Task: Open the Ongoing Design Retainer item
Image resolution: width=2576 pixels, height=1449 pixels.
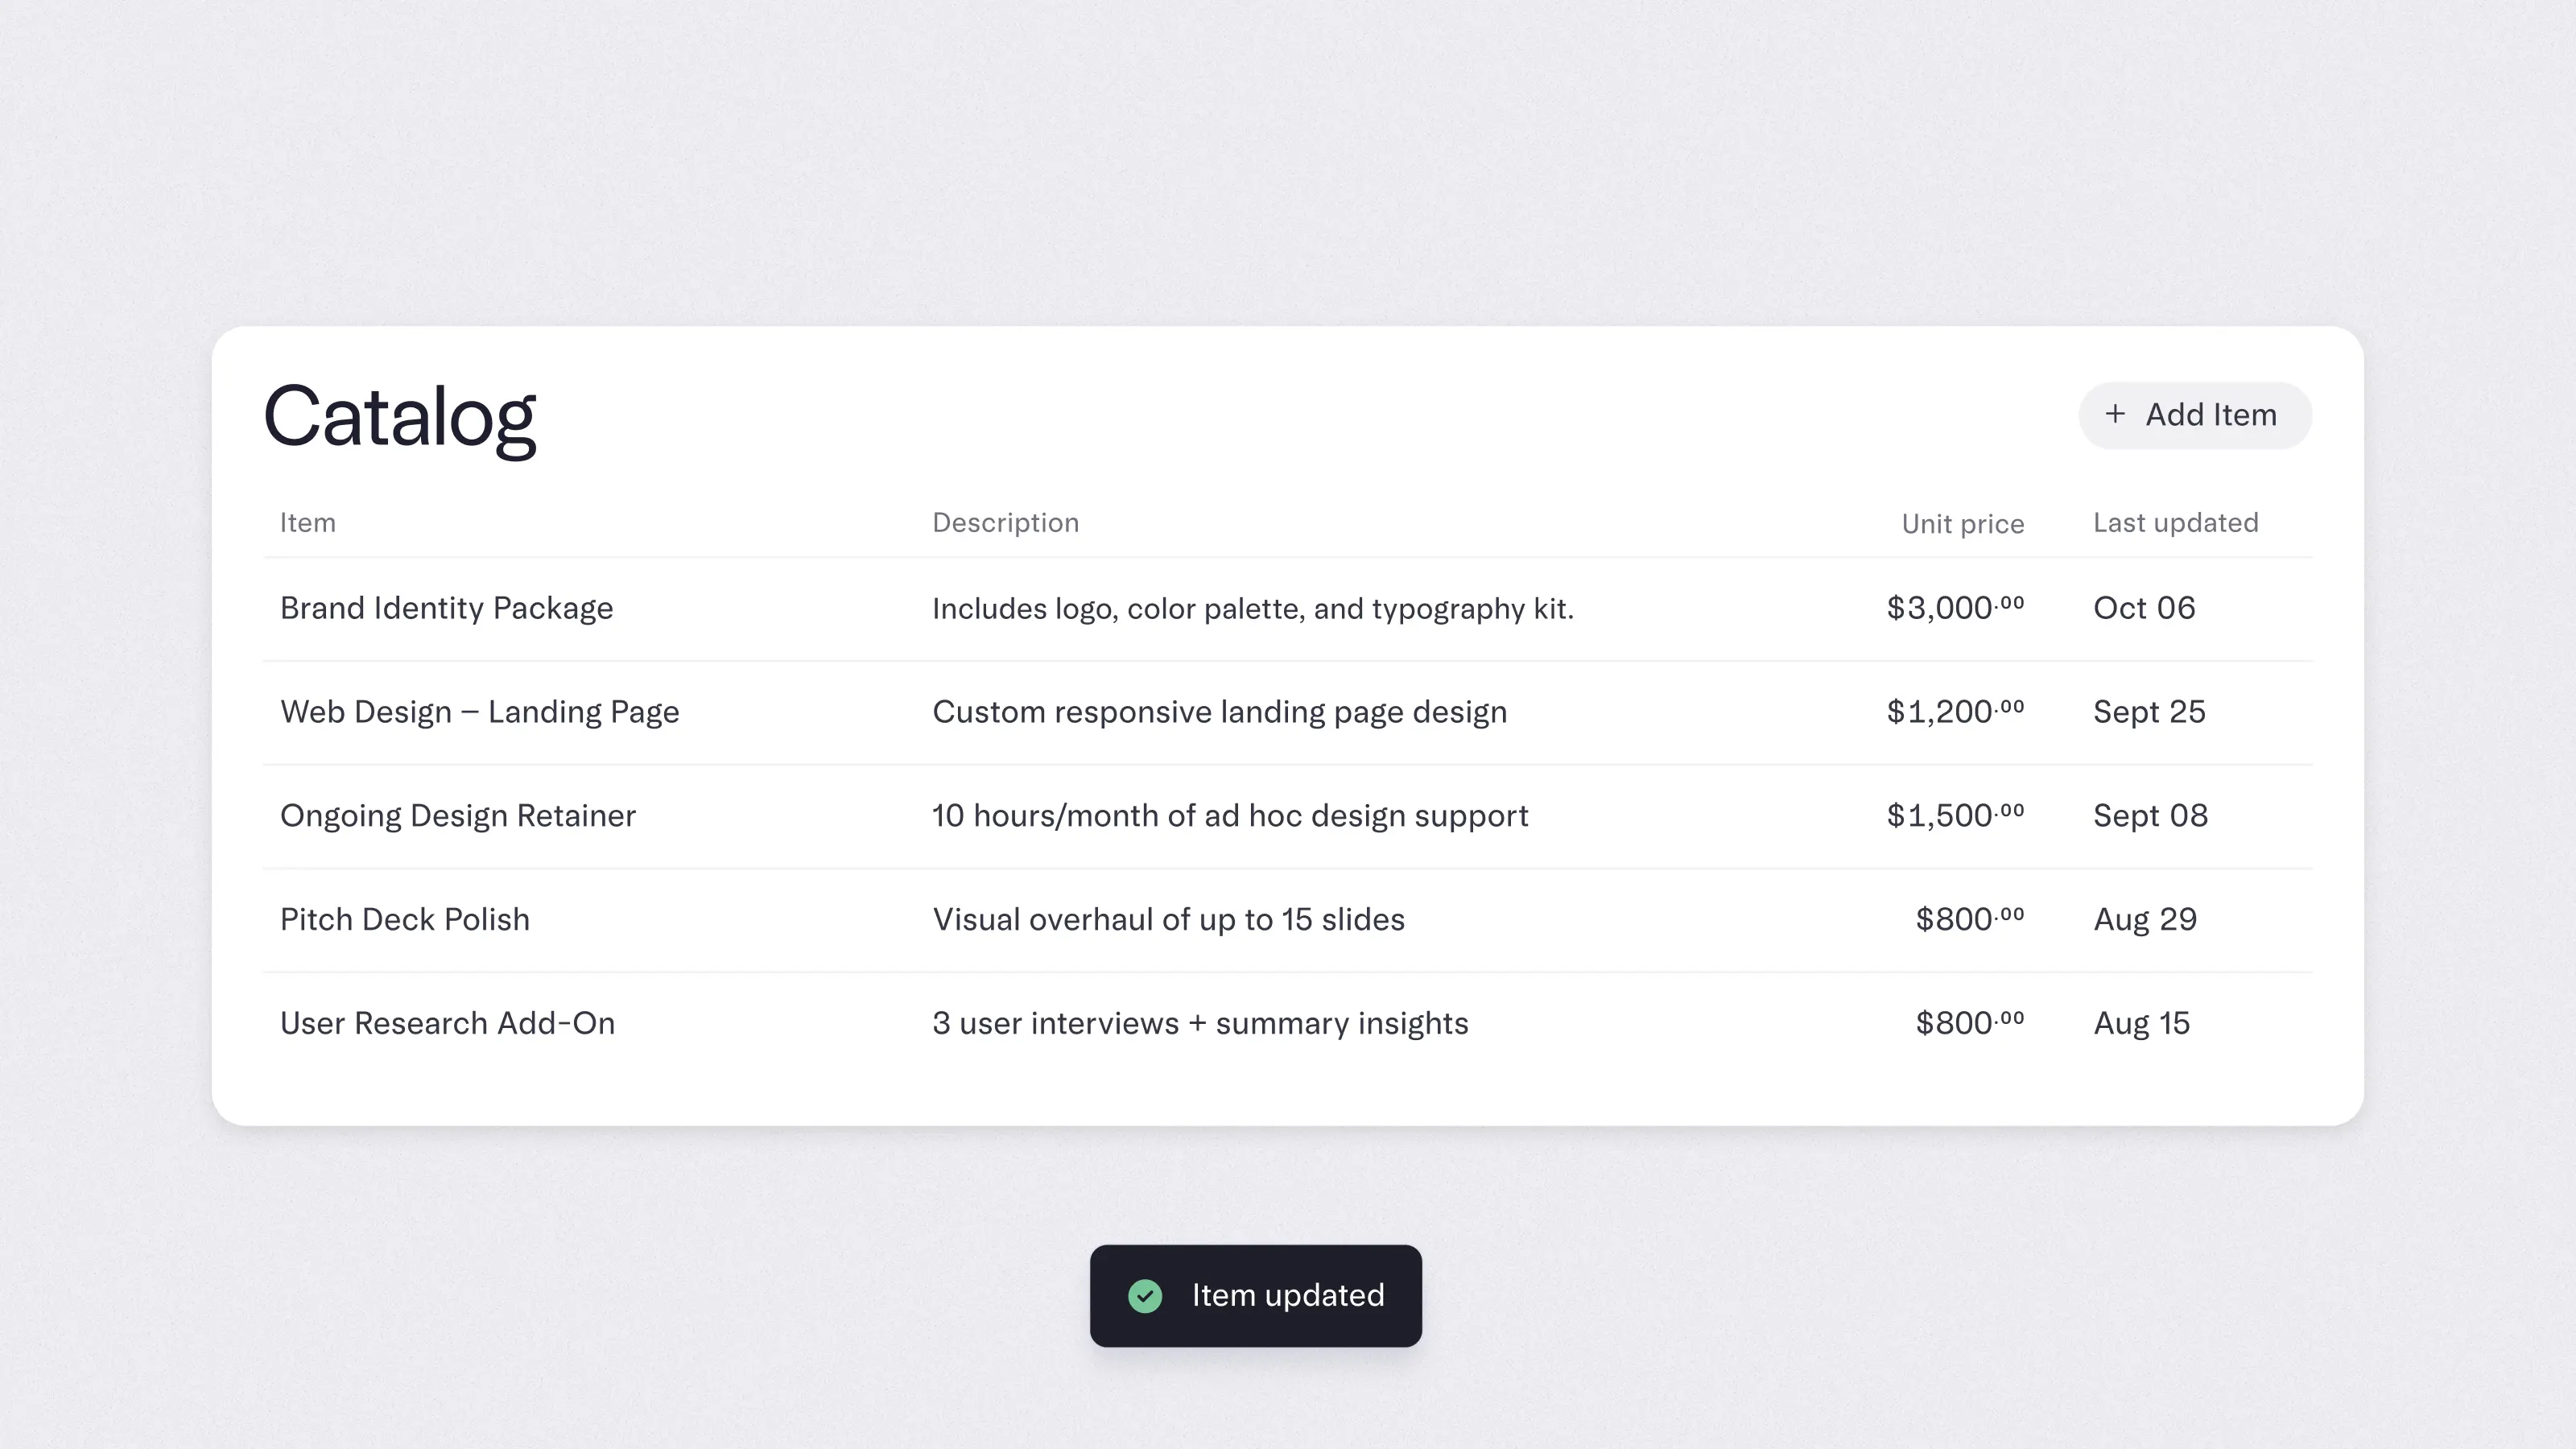Action: [457, 816]
